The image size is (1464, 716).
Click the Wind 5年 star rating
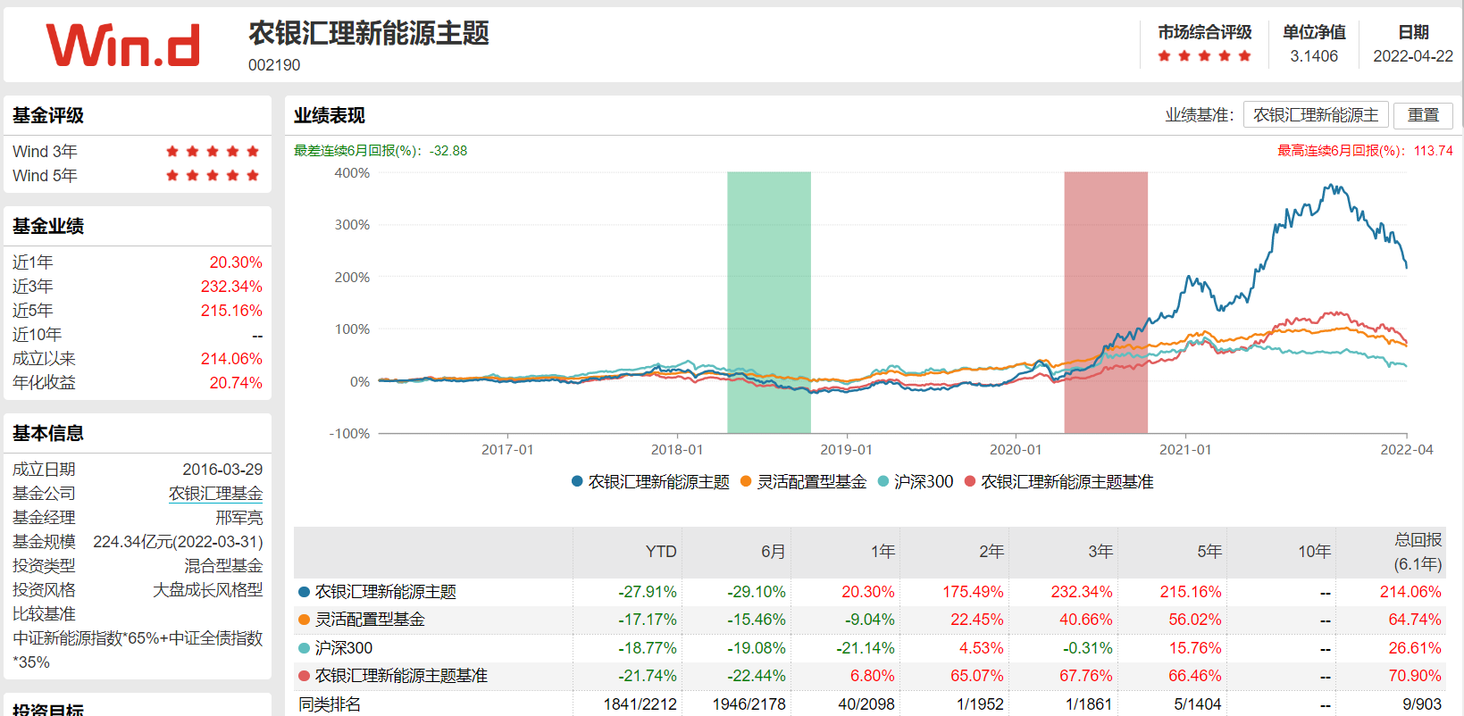pyautogui.click(x=213, y=176)
